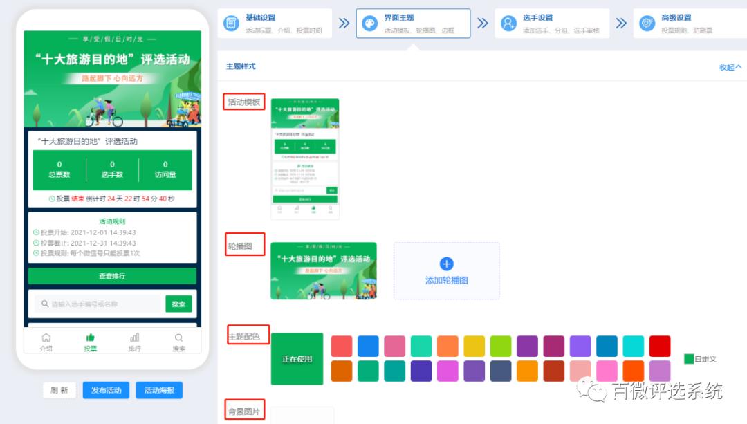
Task: Click the 排行 bar-chart icon in bottom navigation
Action: coord(133,338)
